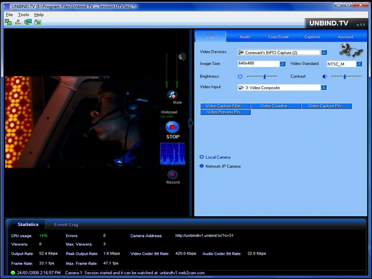Open the Image Size dropdown
The image size is (372, 279).
[282, 63]
